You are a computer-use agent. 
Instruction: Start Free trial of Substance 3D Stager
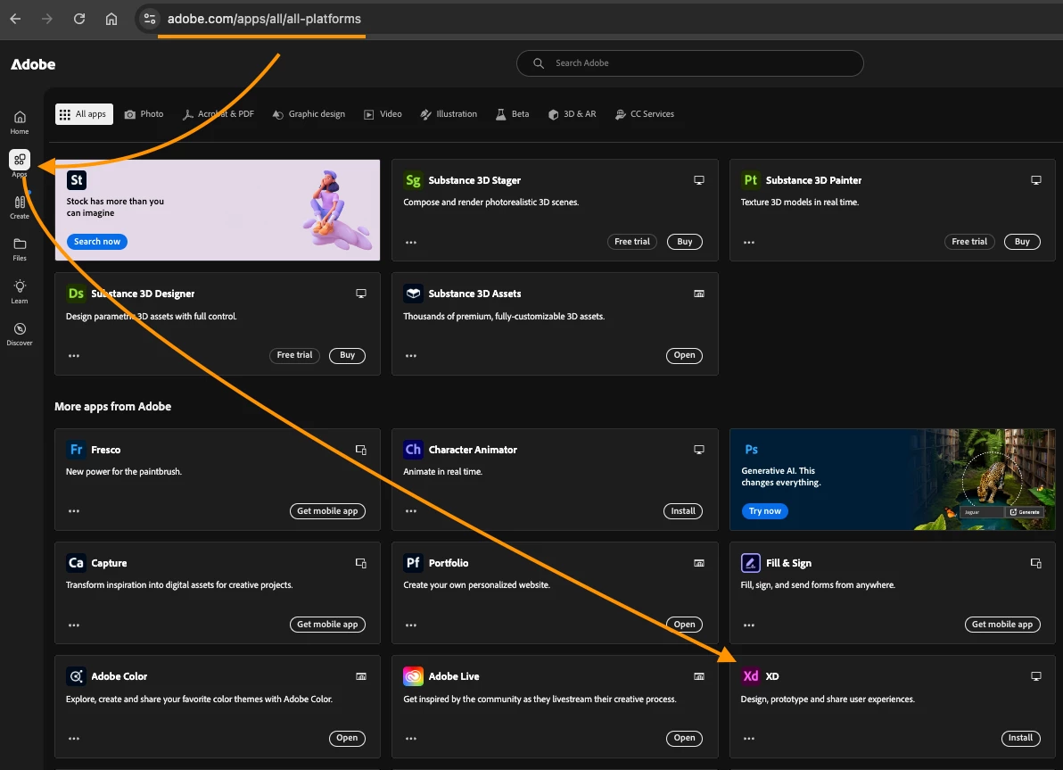(632, 242)
